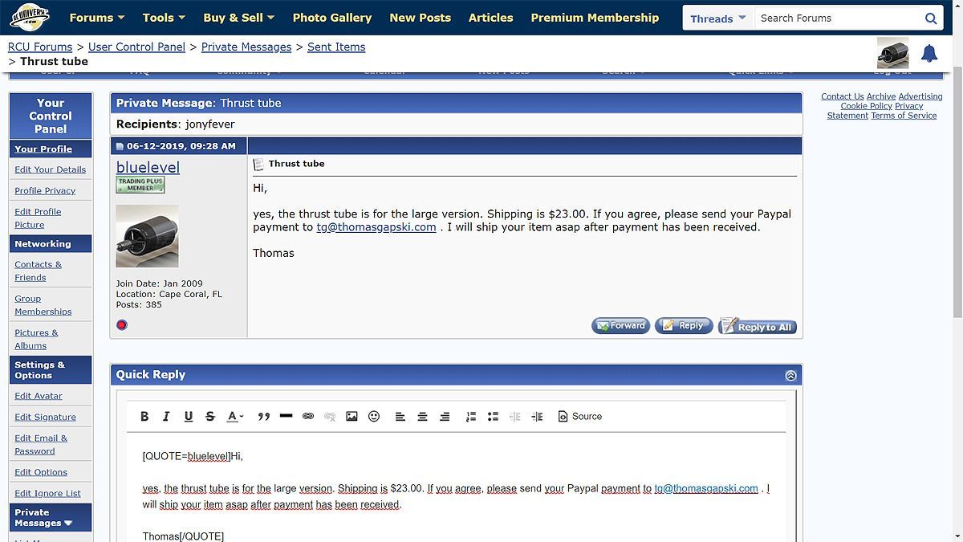Image resolution: width=963 pixels, height=542 pixels.
Task: Toggle italic formatting in the editor
Action: pyautogui.click(x=166, y=417)
